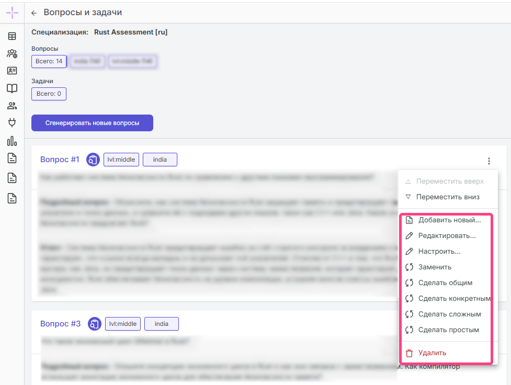Click the round clipboard icon next to Вопрос #3
511x385 pixels.
click(94, 324)
